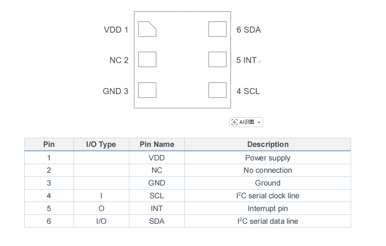Click the AI识图 button label

point(247,122)
